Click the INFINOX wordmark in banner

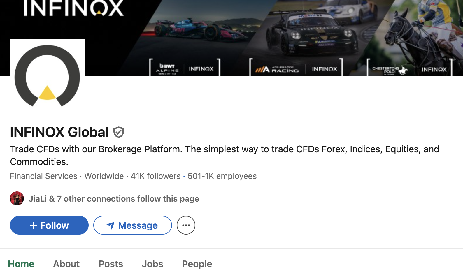pyautogui.click(x=73, y=8)
